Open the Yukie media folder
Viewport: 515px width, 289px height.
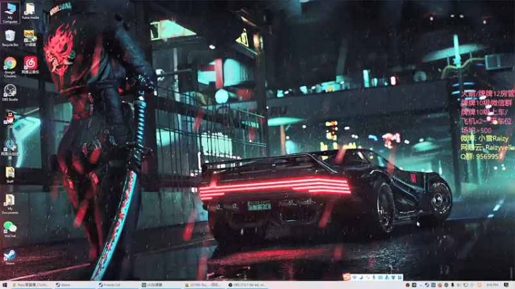(30, 11)
